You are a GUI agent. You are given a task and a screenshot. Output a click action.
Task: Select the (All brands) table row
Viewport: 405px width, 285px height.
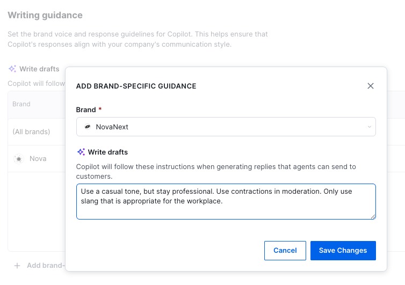[x=31, y=131]
